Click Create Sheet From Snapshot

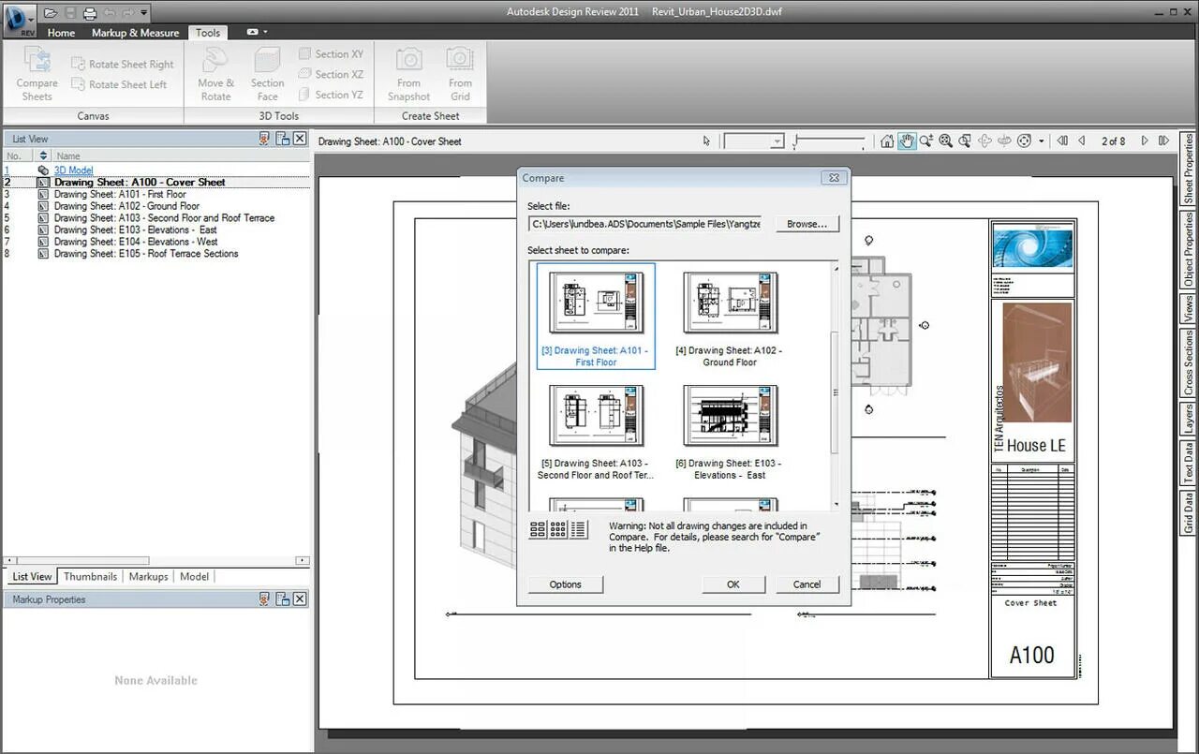coord(409,74)
